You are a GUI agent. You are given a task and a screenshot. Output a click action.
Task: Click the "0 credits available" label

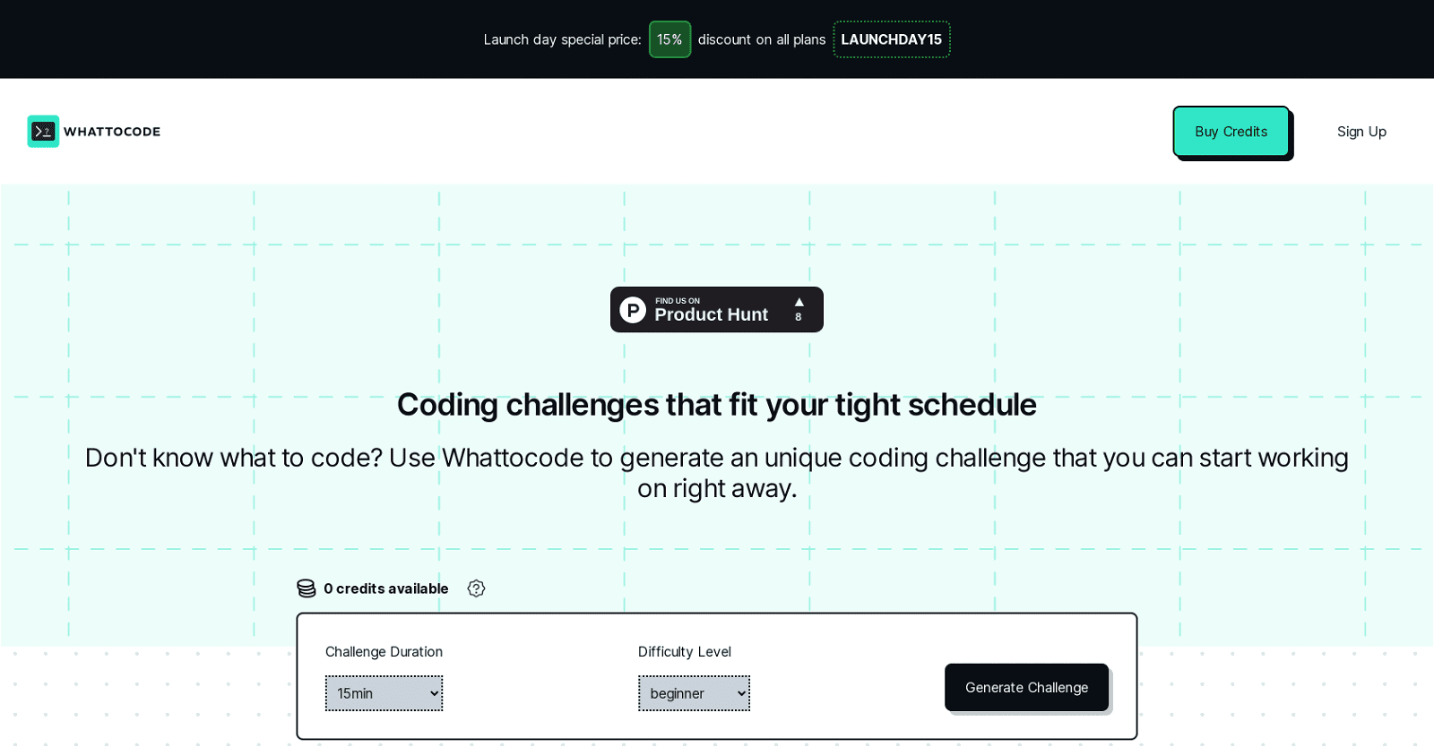tap(386, 588)
